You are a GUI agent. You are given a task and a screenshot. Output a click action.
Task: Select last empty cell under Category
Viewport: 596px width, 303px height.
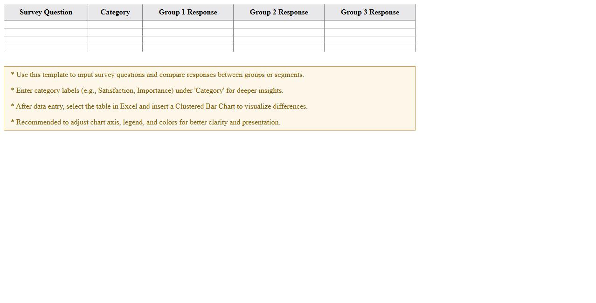(115, 48)
